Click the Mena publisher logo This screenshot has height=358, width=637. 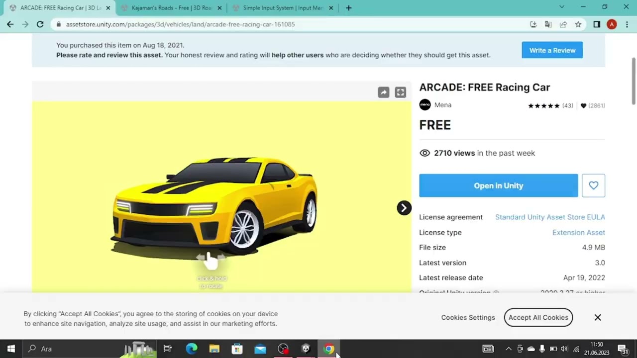click(x=425, y=105)
